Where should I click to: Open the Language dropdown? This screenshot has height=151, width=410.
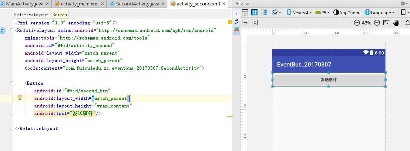(380, 12)
